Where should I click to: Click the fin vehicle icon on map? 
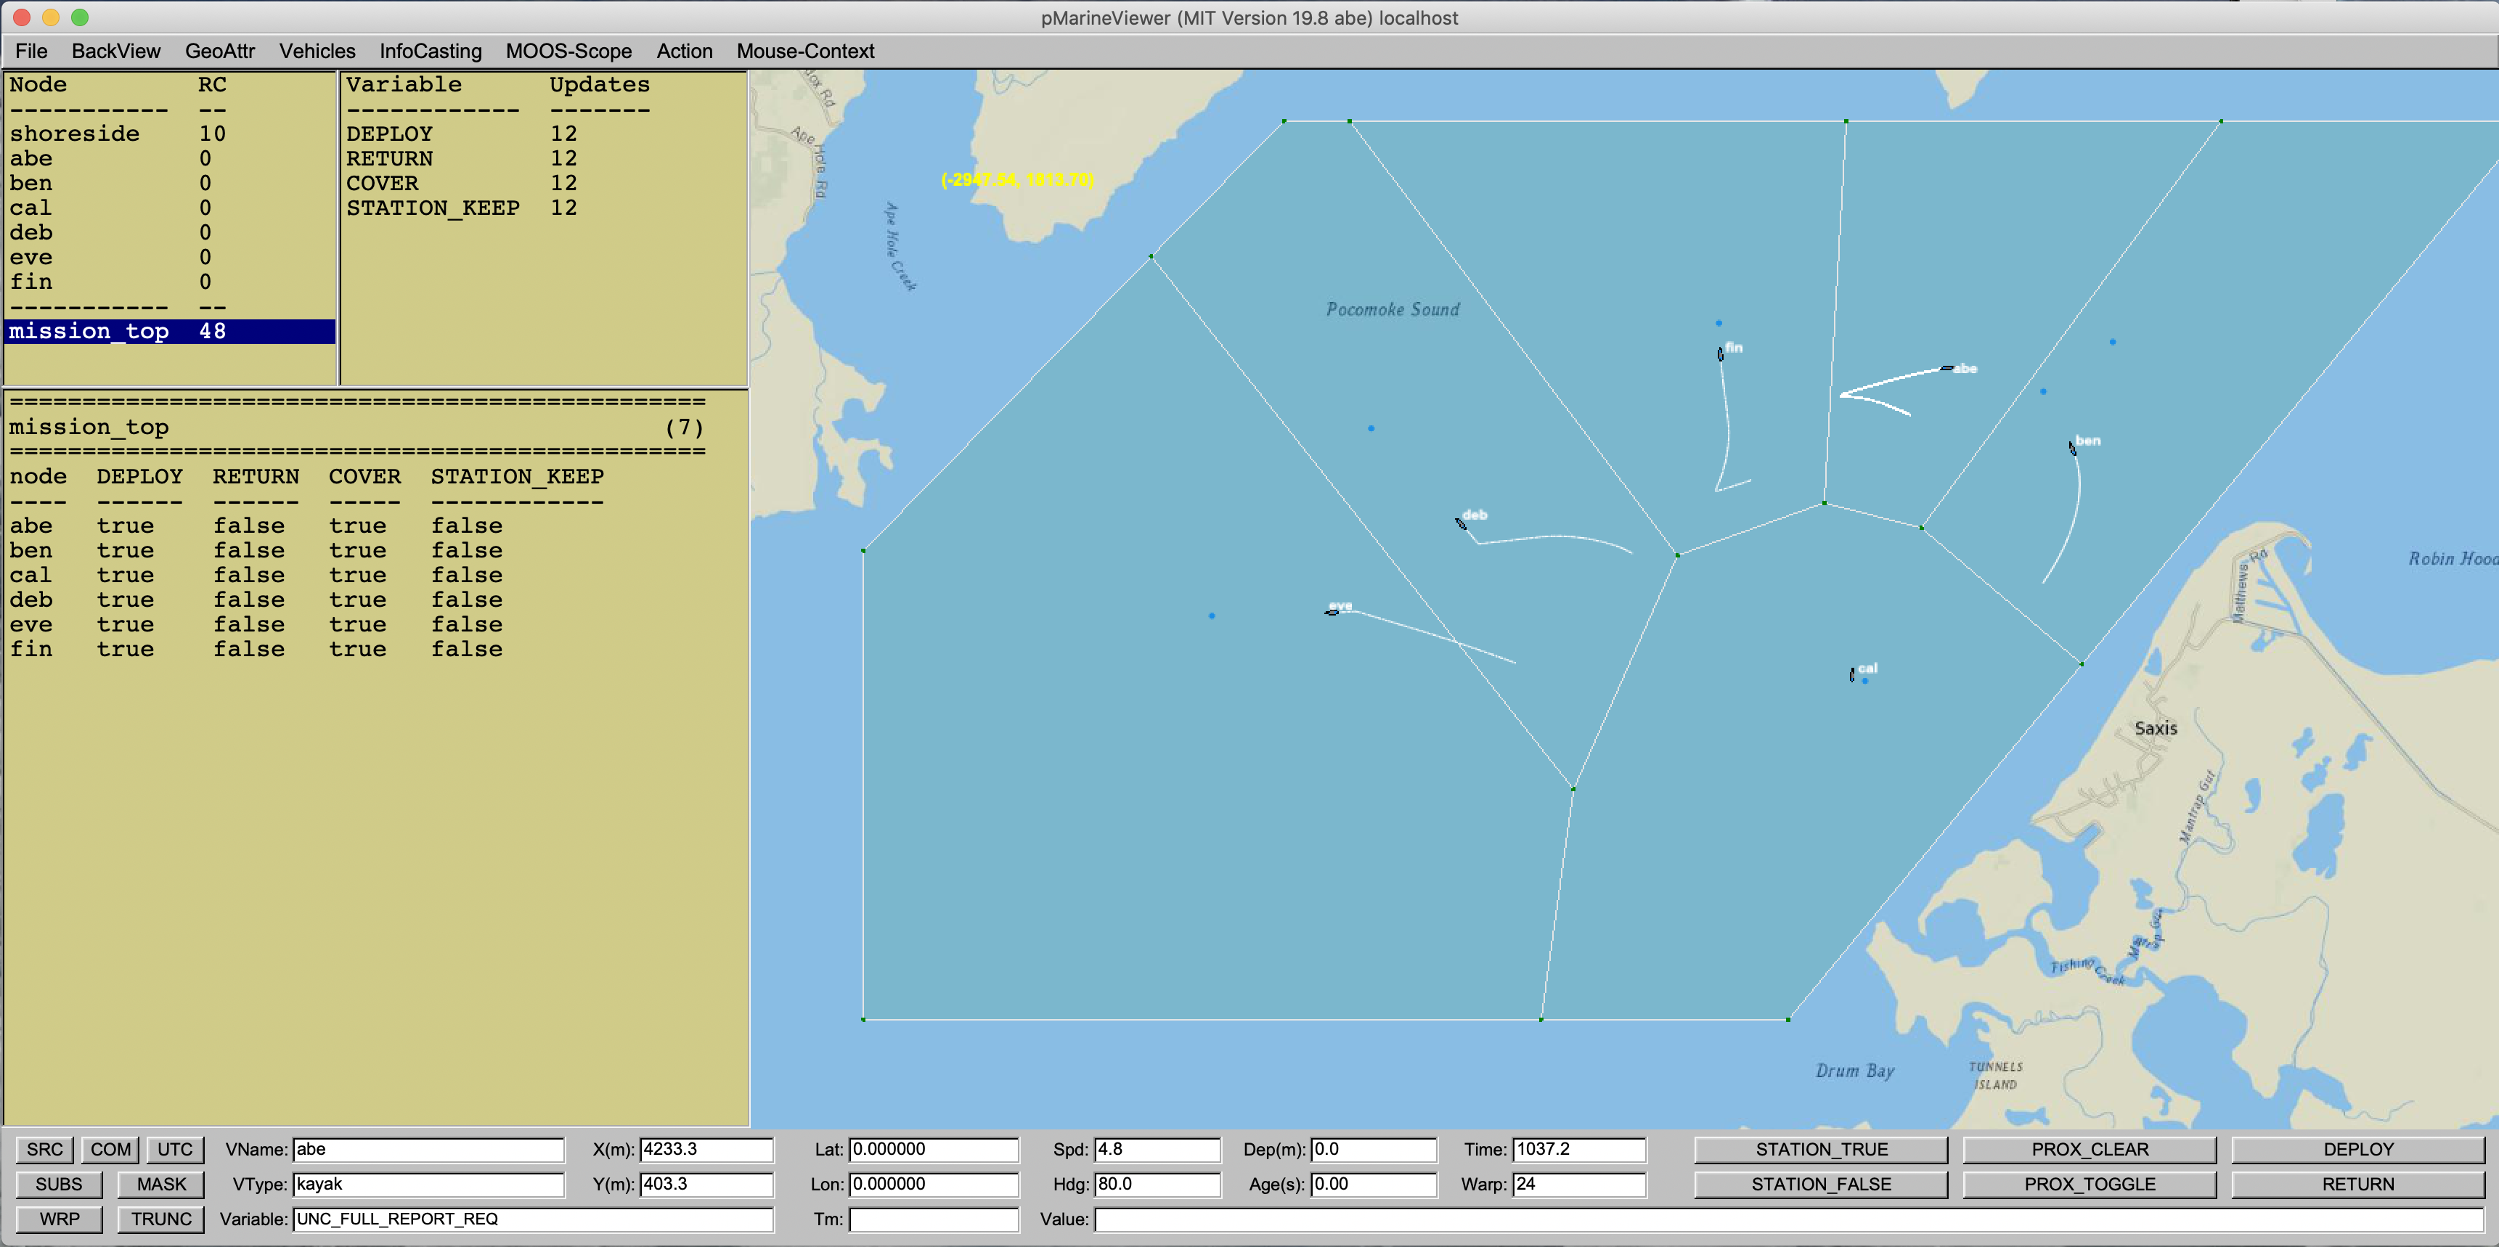coord(1720,354)
